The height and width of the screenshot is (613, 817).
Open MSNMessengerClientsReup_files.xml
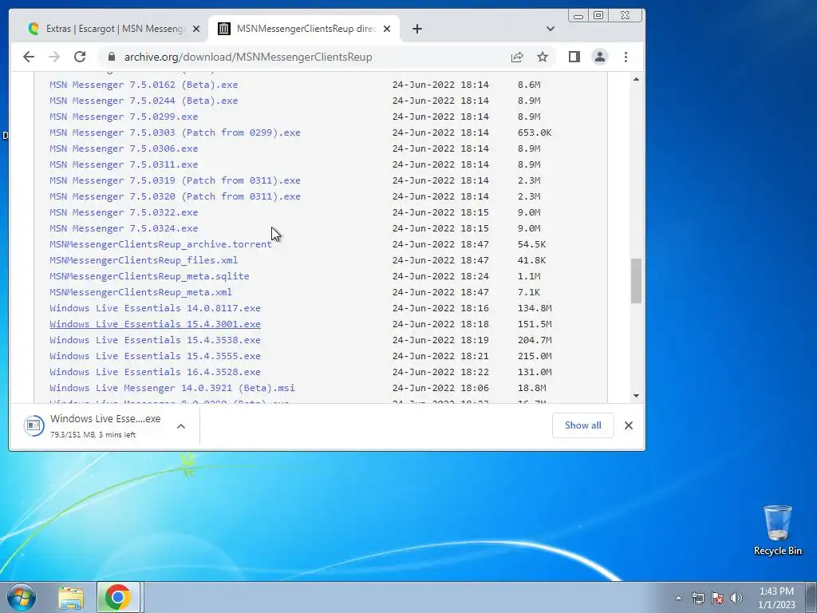pos(144,260)
